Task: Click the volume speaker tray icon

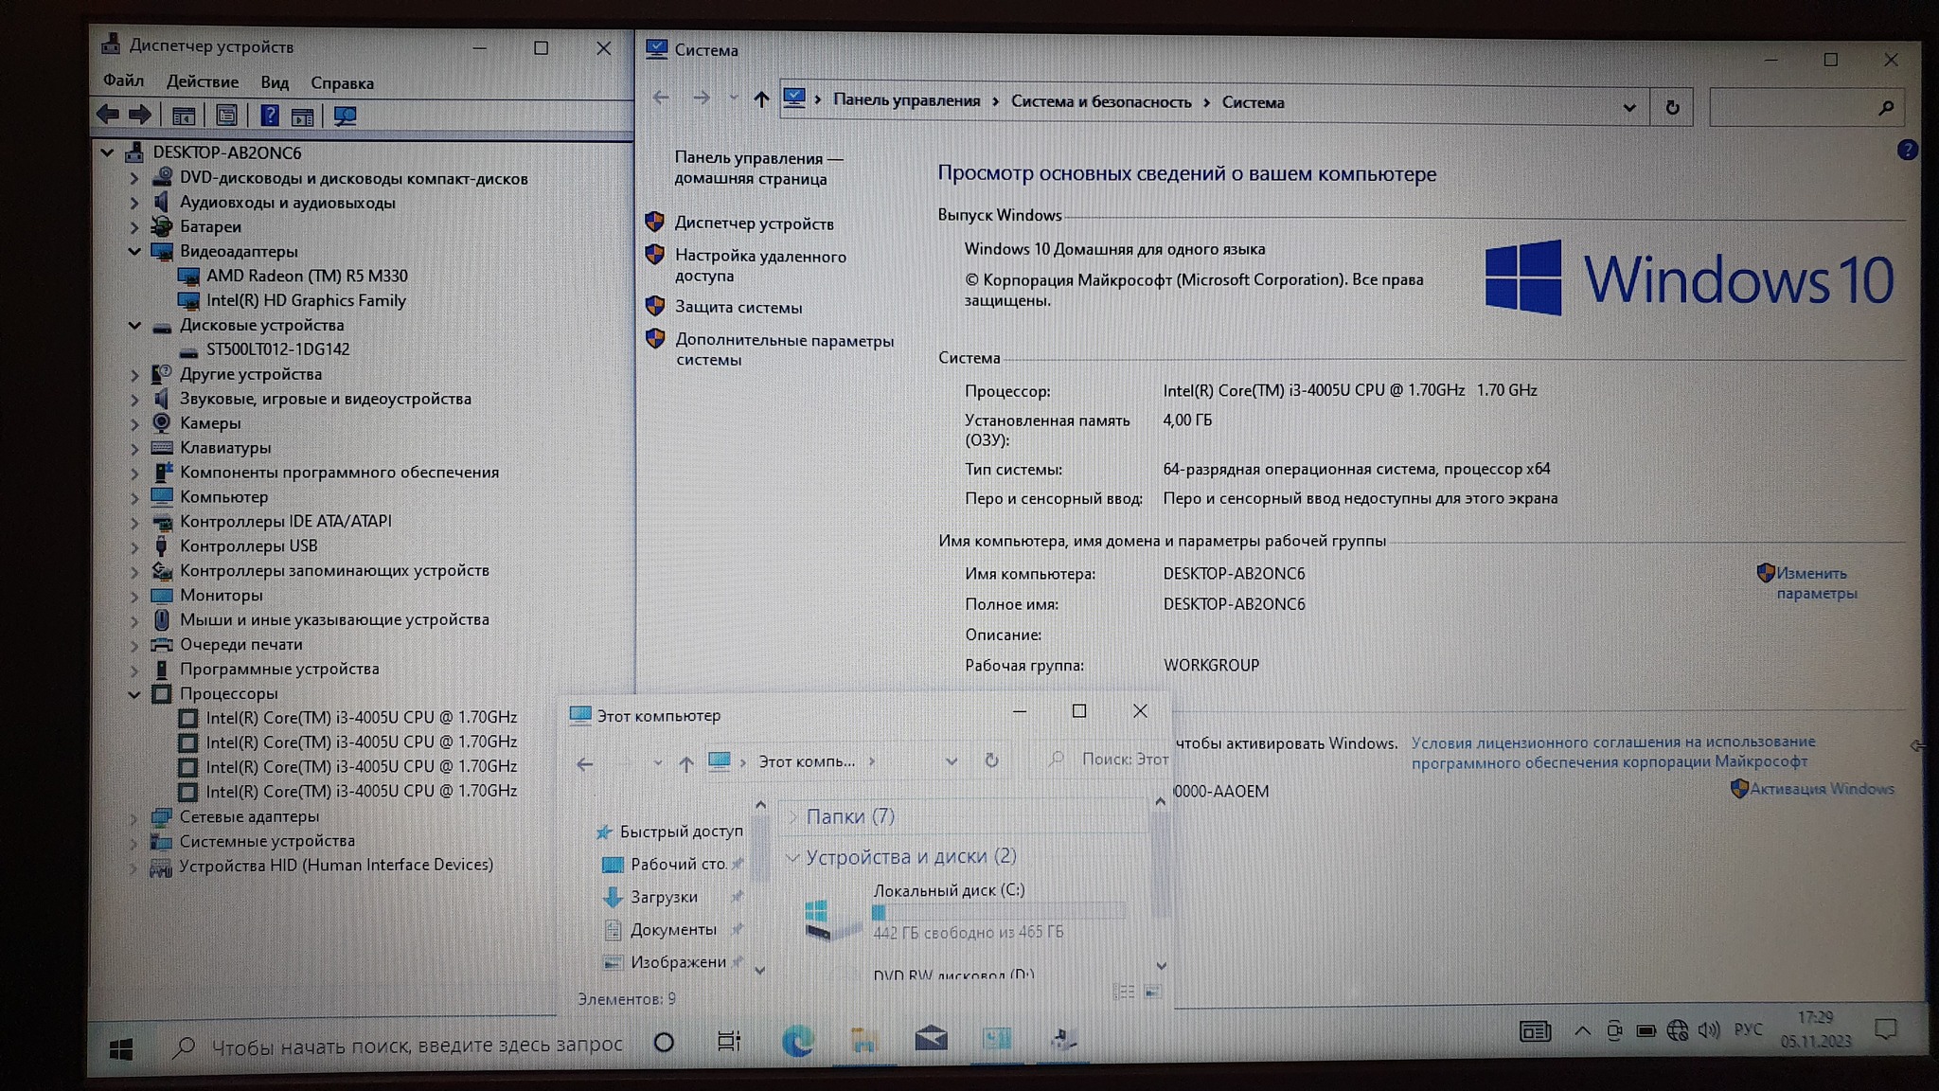Action: click(x=1708, y=1030)
